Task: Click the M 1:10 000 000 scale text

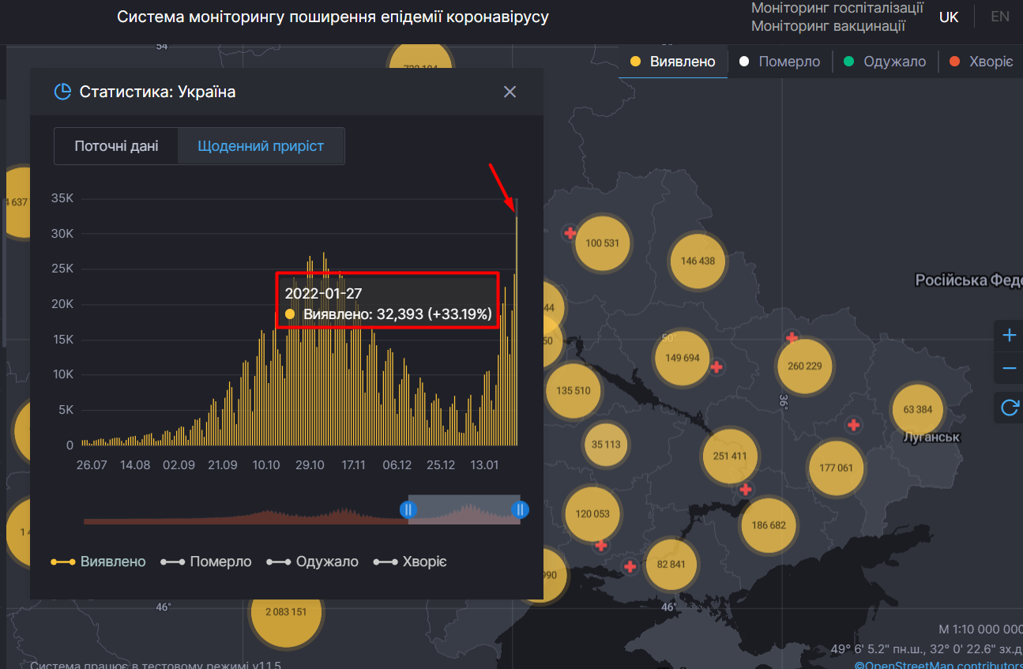Action: pos(980,630)
